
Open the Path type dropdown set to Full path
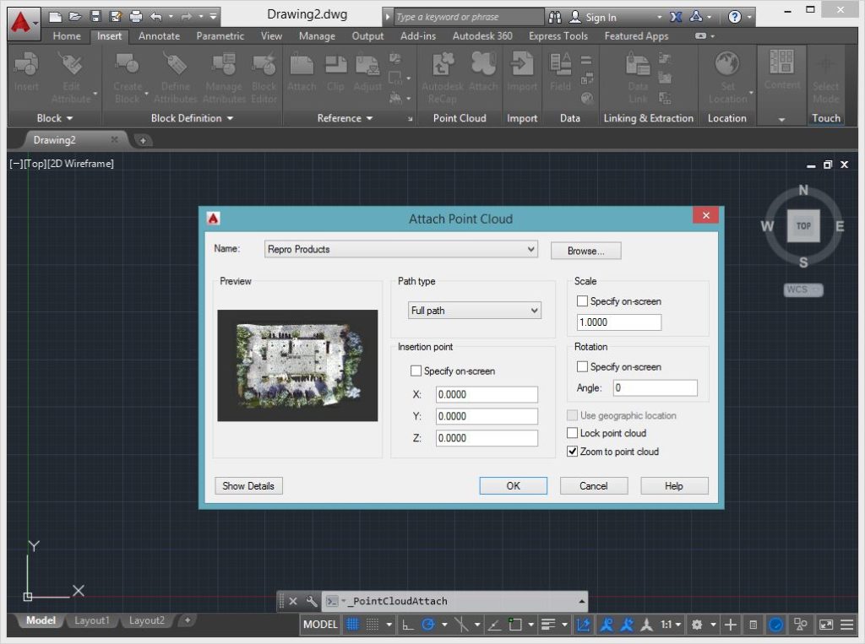(475, 311)
